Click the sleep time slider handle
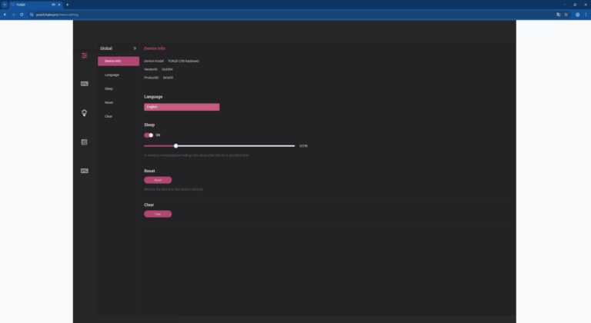This screenshot has height=323, width=591. tap(176, 146)
